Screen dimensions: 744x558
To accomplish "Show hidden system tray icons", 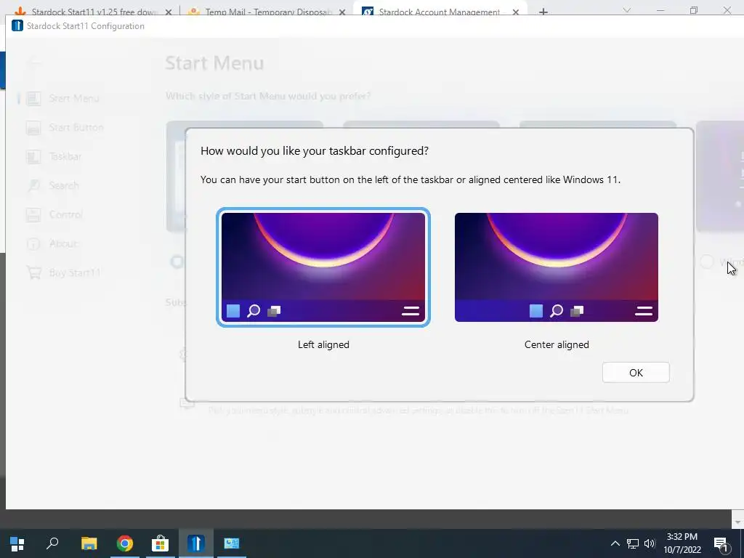I will pyautogui.click(x=615, y=543).
